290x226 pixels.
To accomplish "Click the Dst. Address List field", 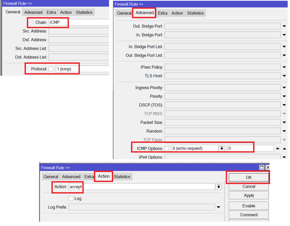I will pyautogui.click(x=79, y=57).
